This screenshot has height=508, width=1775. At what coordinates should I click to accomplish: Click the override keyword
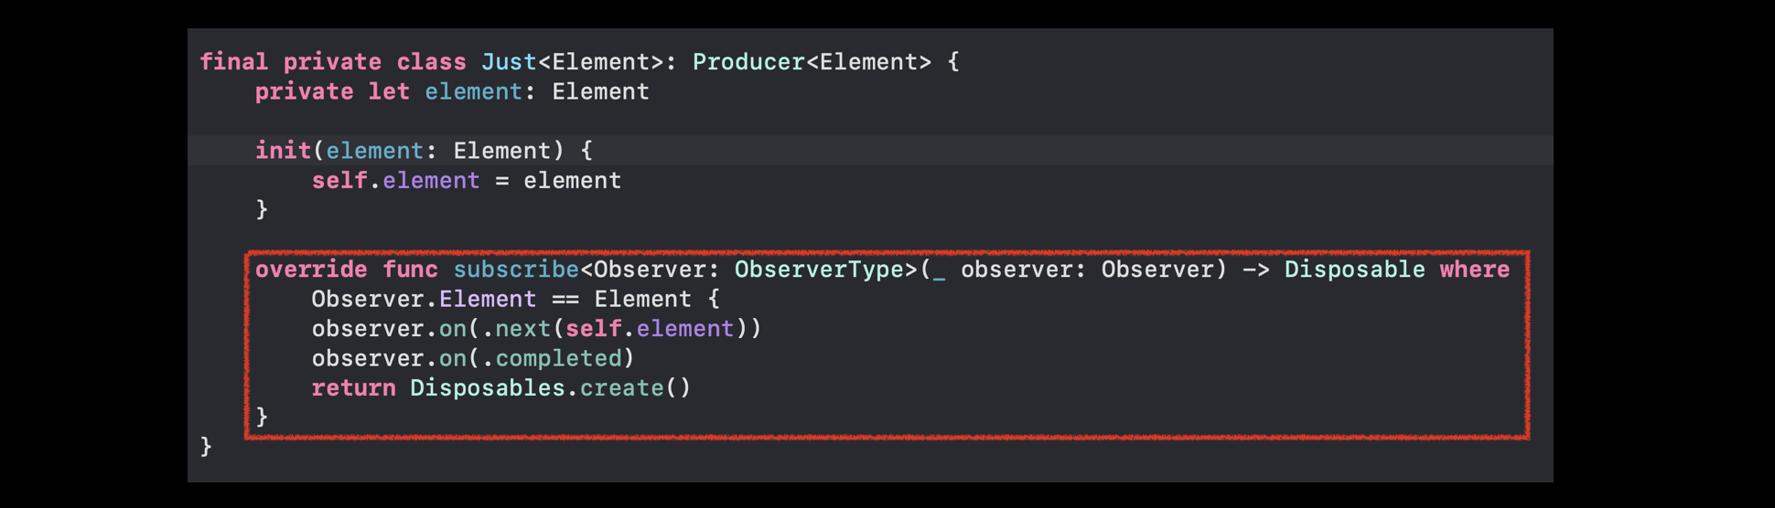pyautogui.click(x=311, y=270)
